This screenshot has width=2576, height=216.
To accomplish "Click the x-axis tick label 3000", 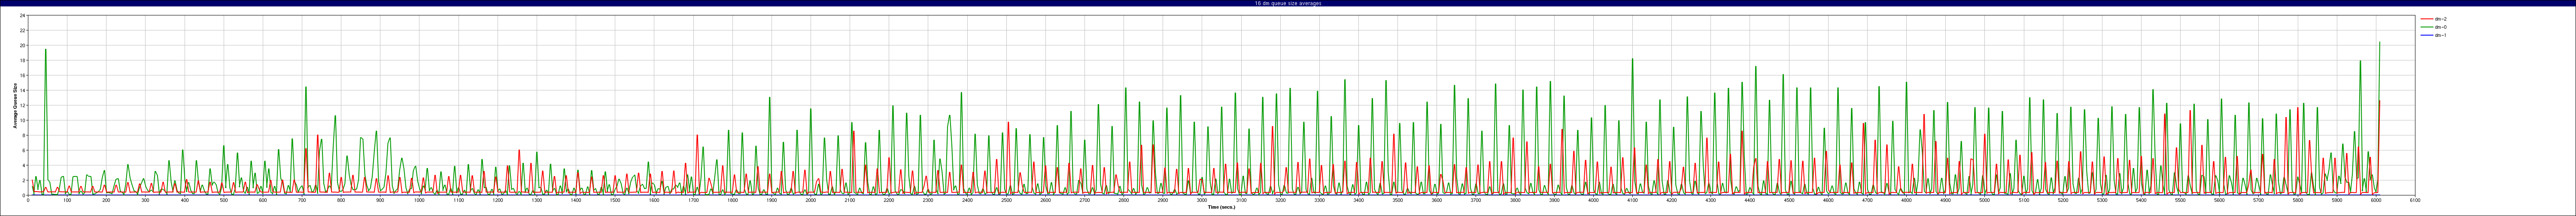I will tap(1202, 200).
